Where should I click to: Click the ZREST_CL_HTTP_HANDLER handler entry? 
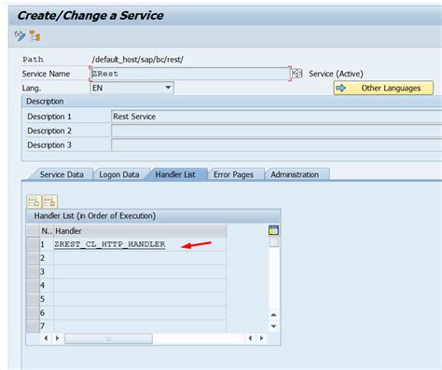pos(110,244)
